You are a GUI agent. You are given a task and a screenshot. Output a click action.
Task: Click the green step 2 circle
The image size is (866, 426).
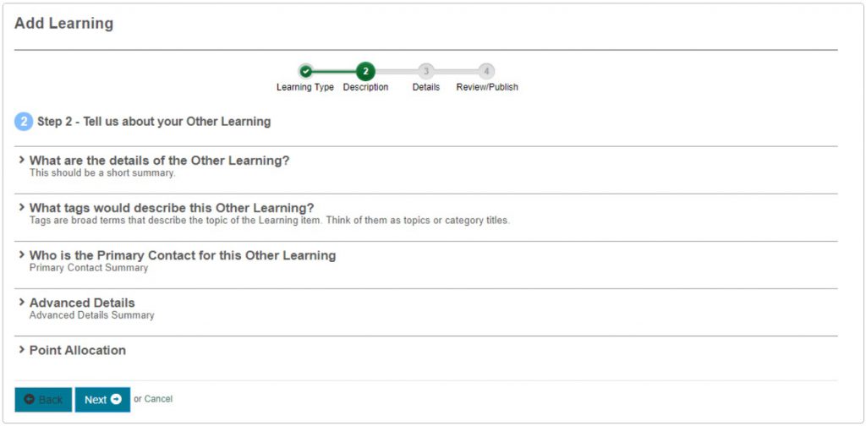[x=365, y=72]
